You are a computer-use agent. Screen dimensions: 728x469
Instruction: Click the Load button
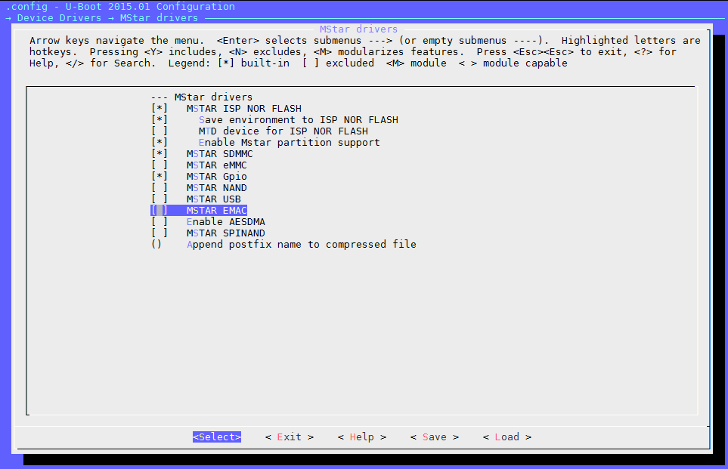point(507,437)
